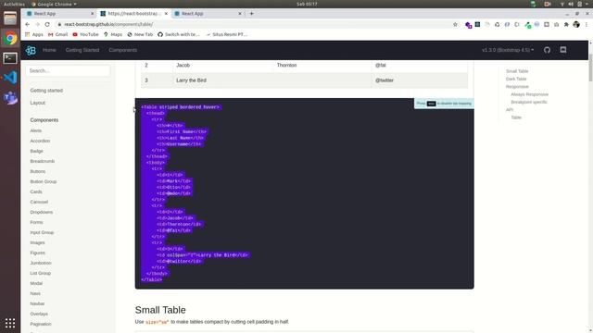Viewport: 593px width, 333px height.
Task: Open Buttons in the sidebar
Action: tap(38, 171)
